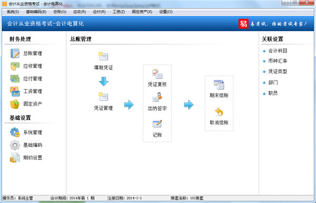Open 固定资产 basket icon
This screenshot has height=203, width=316.
(x=15, y=104)
